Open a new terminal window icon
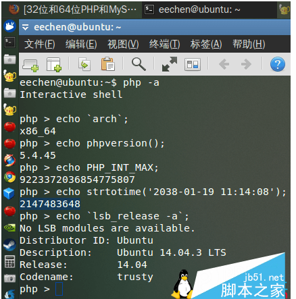This screenshot has height=299, width=296. pos(54,64)
